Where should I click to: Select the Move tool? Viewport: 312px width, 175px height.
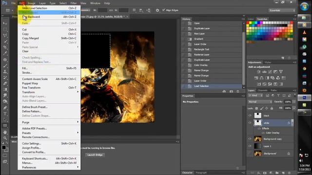[5, 23]
